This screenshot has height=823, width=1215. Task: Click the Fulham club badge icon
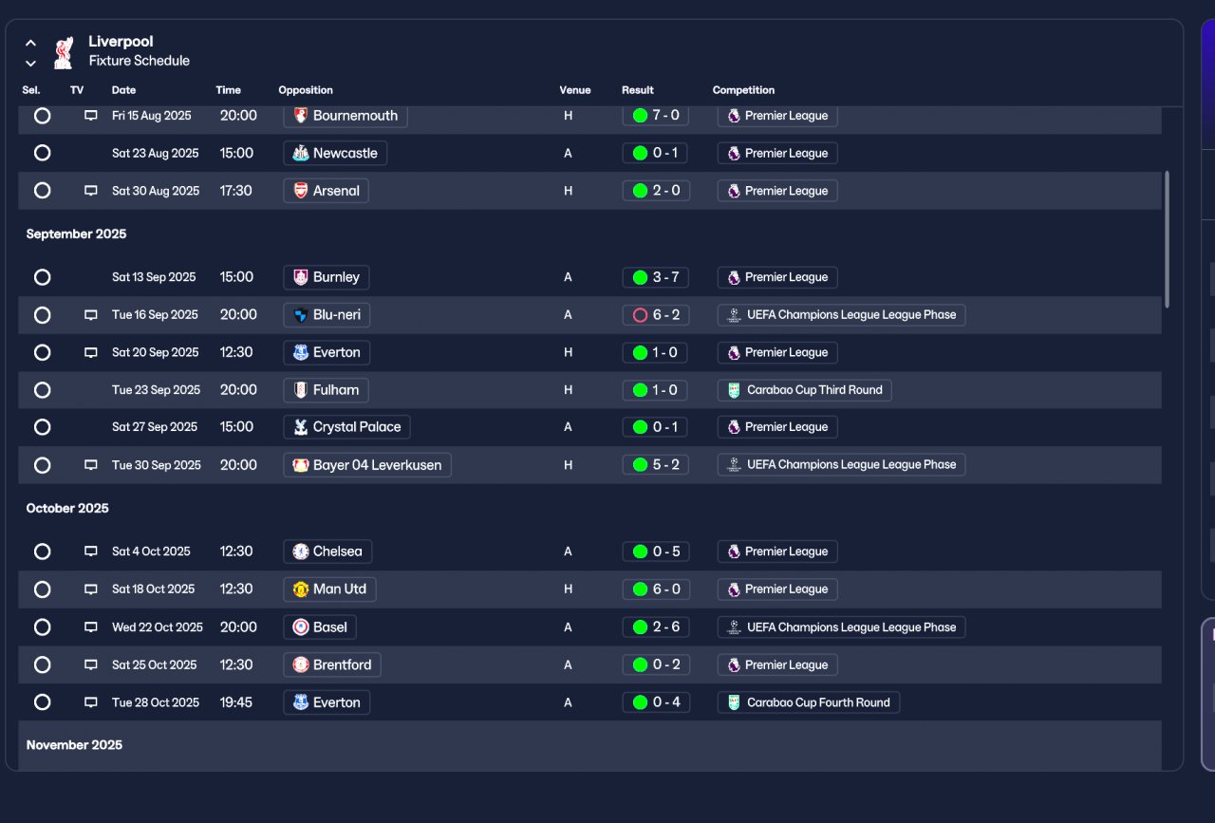[301, 390]
